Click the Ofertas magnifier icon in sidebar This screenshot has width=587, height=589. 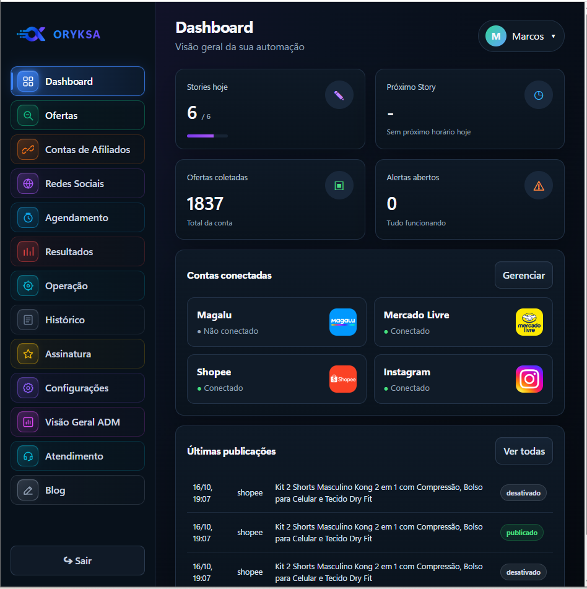pyautogui.click(x=28, y=115)
